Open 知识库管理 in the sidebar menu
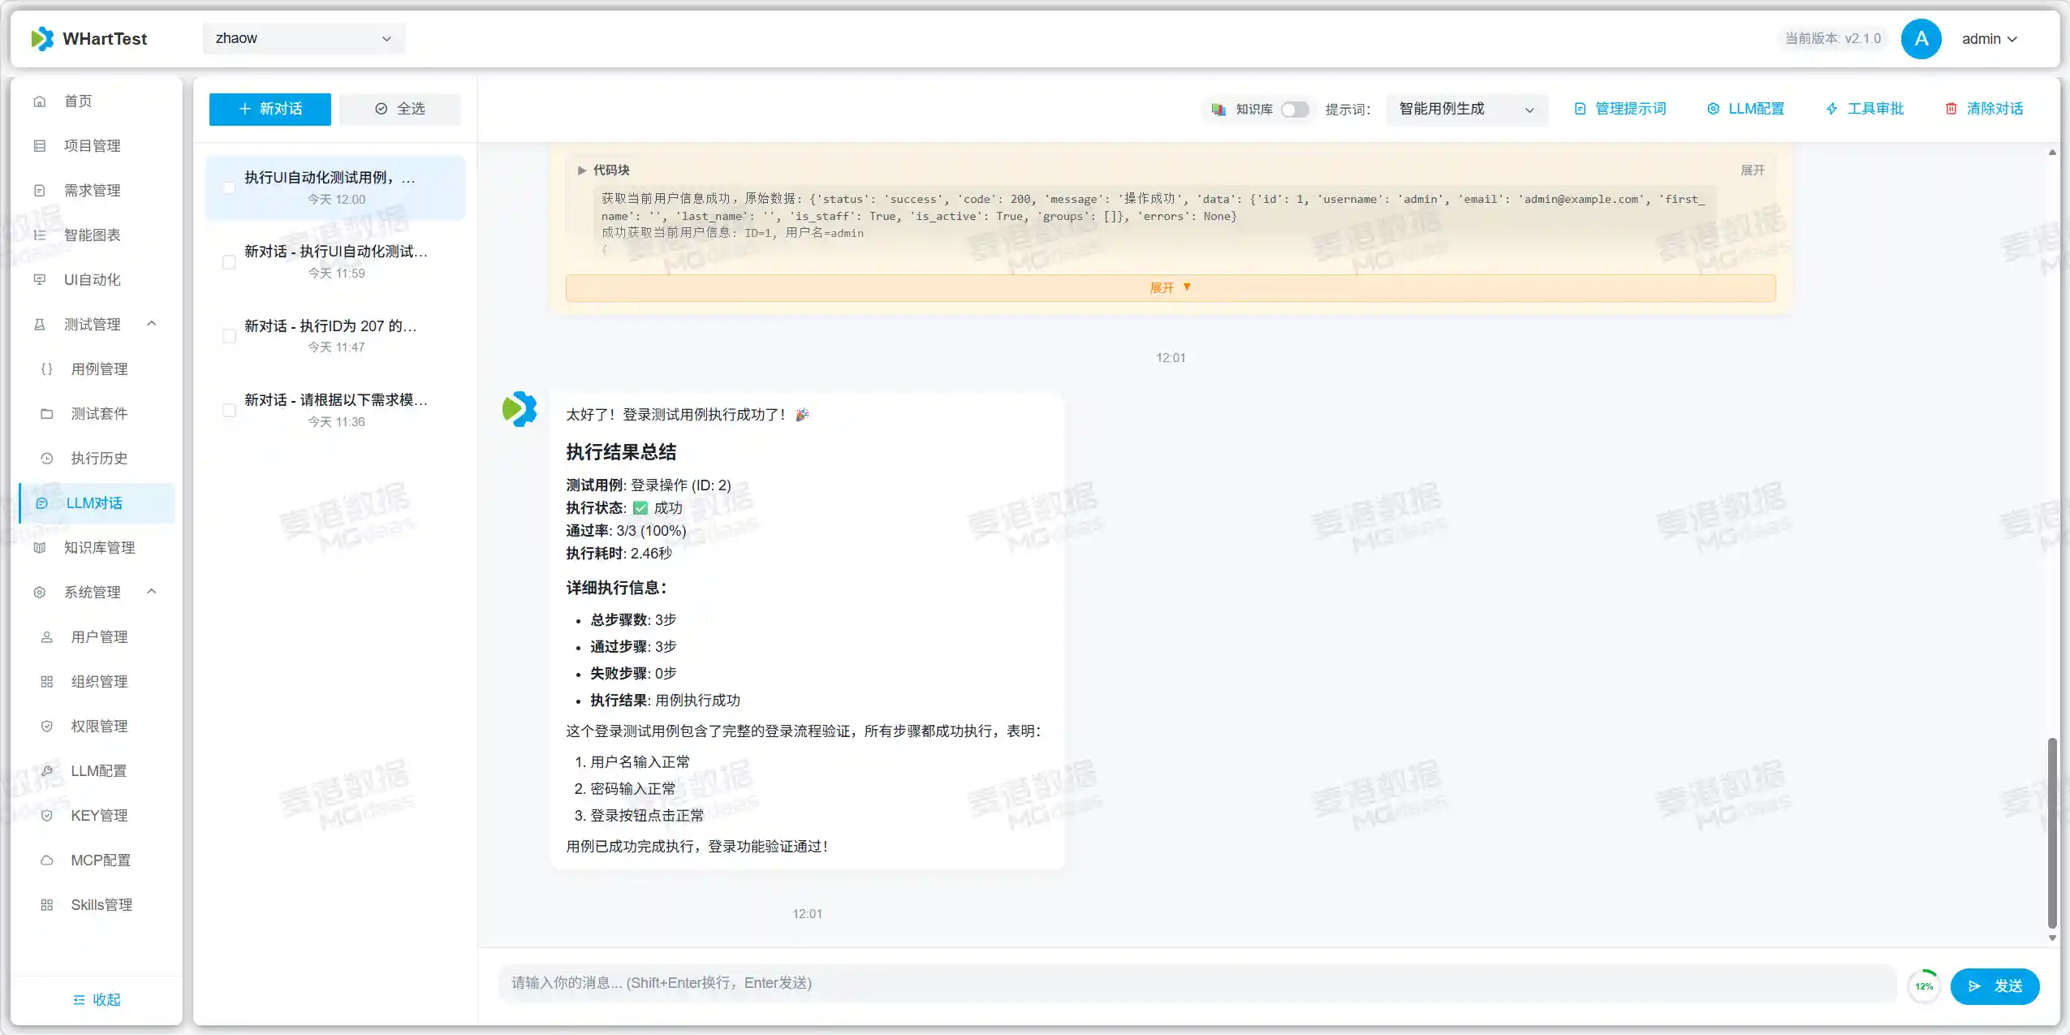Viewport: 2070px width, 1035px height. tap(99, 548)
